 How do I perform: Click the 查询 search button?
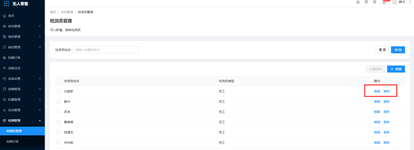click(398, 50)
